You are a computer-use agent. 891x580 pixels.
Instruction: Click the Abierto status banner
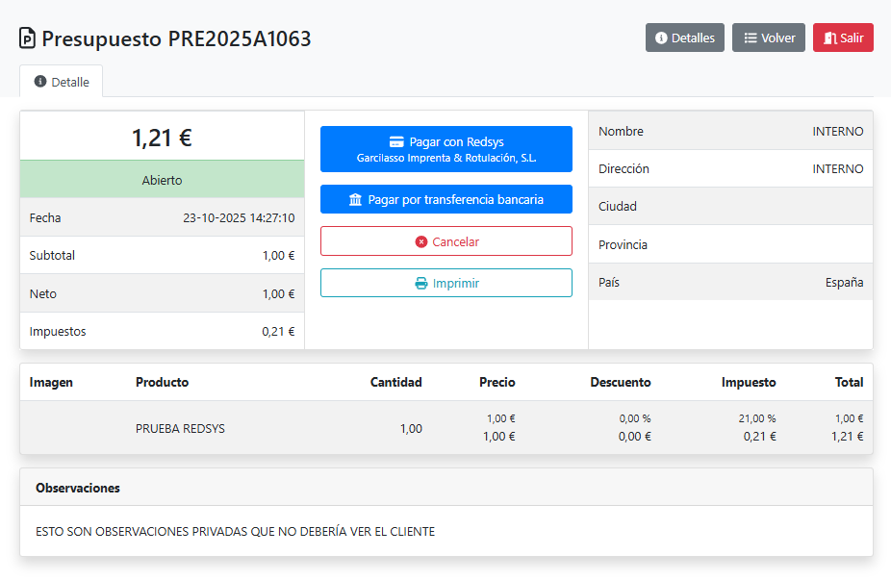point(162,180)
